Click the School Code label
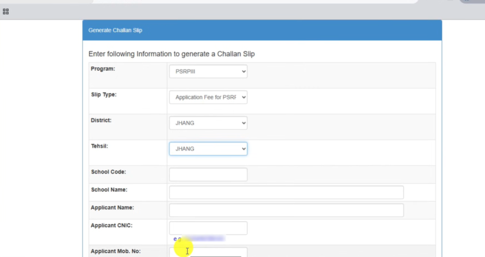 pos(108,172)
